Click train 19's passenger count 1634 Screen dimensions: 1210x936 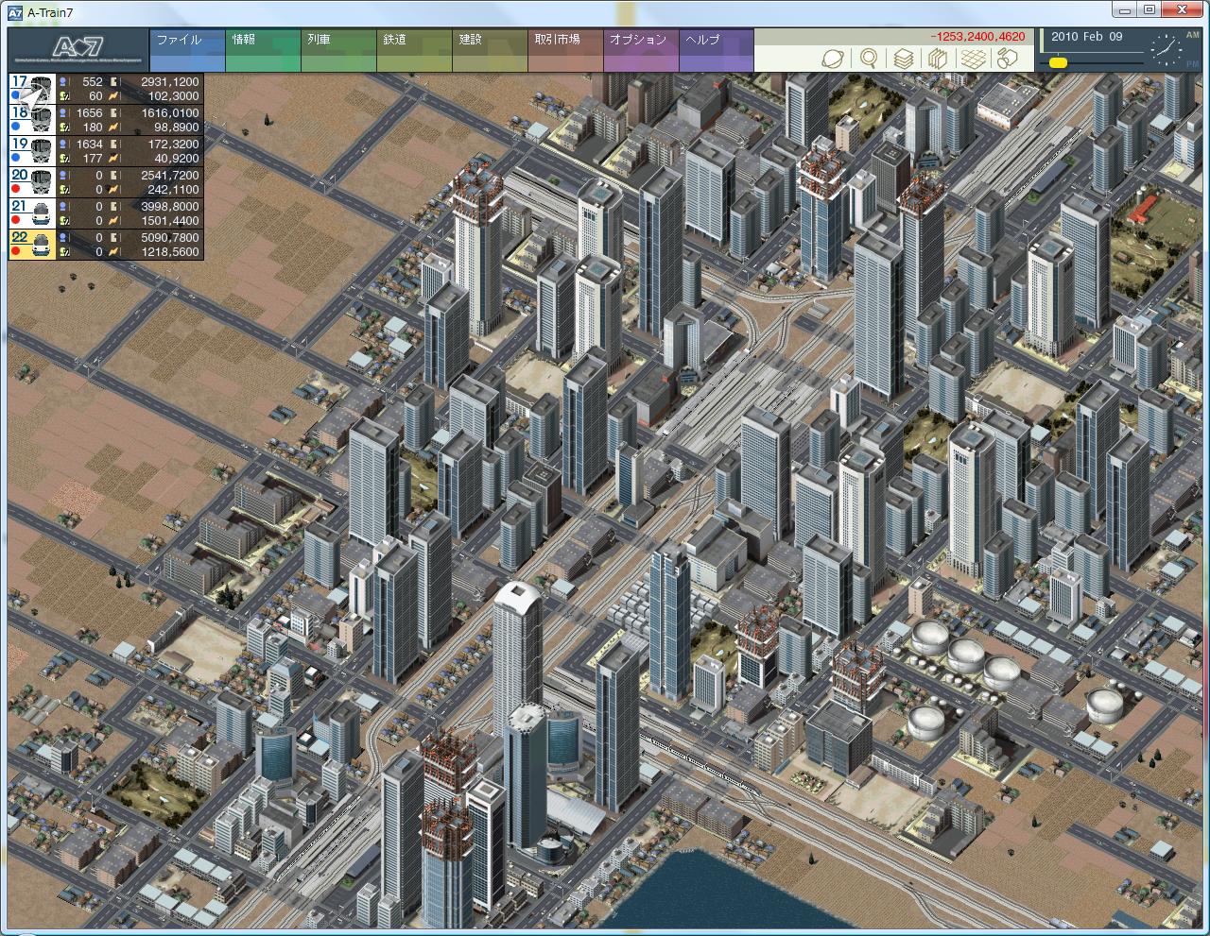89,145
